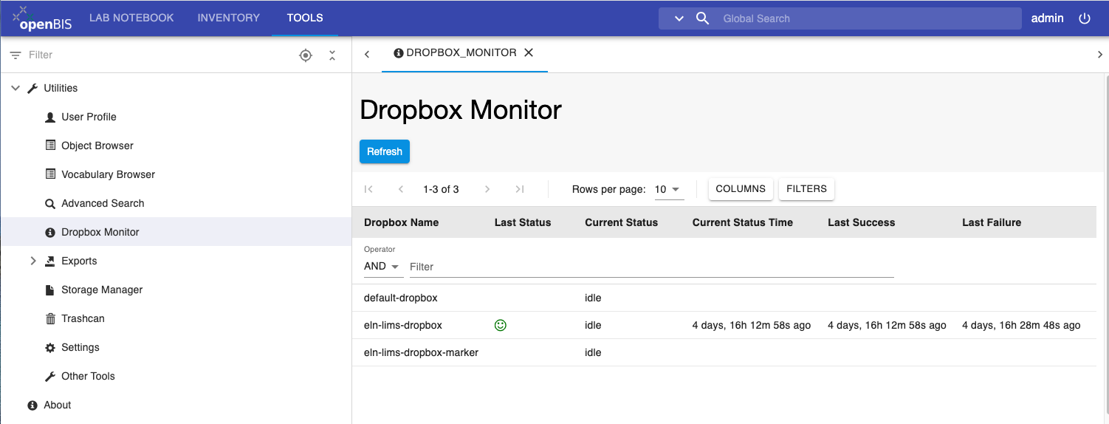Select the eln-lims-dropbox-marker row name
This screenshot has height=424, width=1109.
pyautogui.click(x=421, y=352)
